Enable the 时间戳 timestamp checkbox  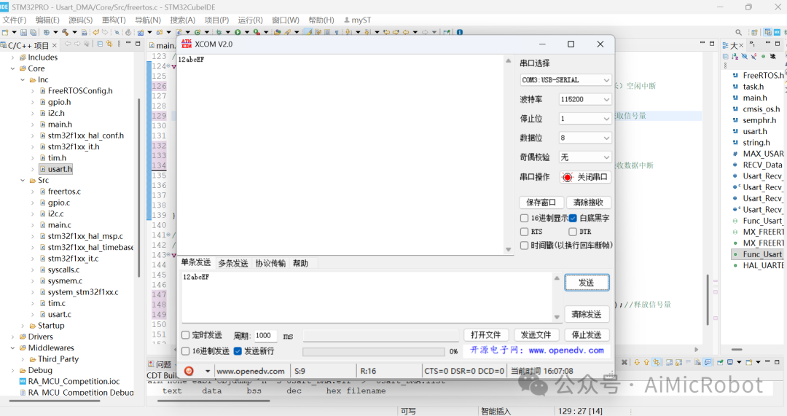pos(524,245)
